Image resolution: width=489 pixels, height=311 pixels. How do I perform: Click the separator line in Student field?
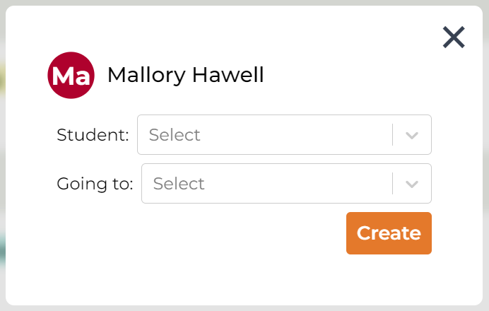(x=392, y=135)
